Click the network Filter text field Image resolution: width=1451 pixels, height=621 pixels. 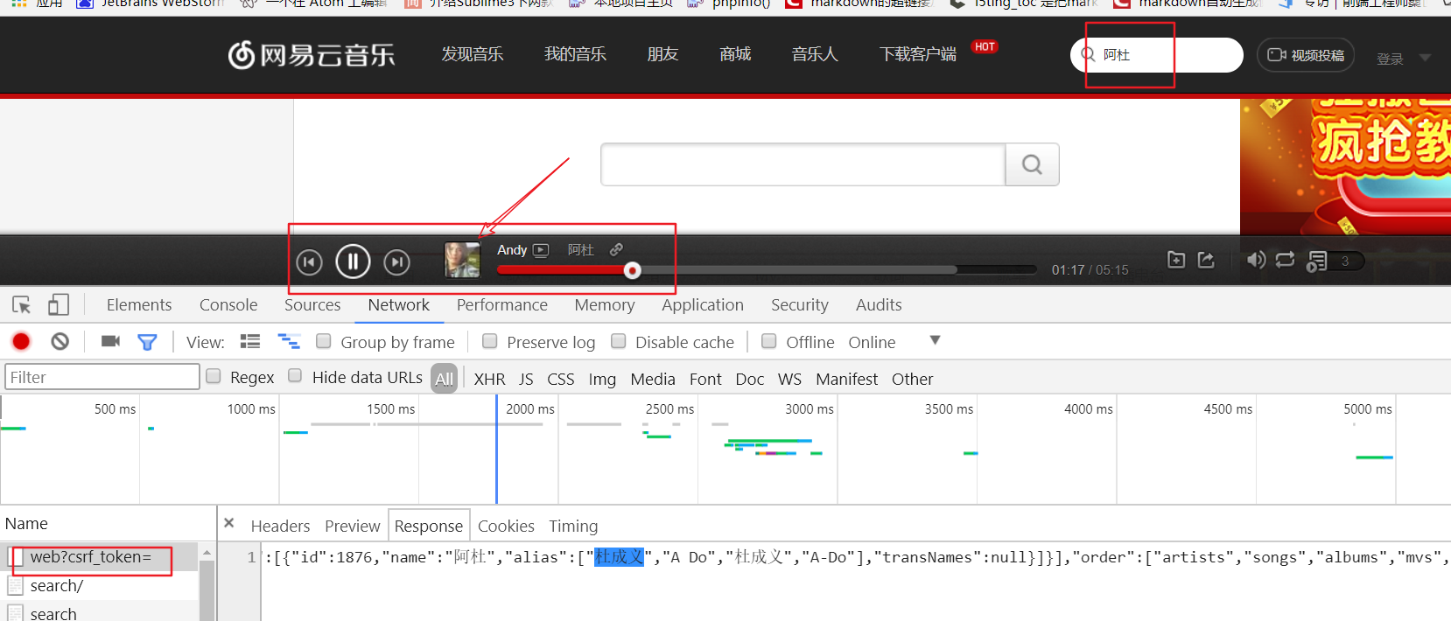pos(102,377)
